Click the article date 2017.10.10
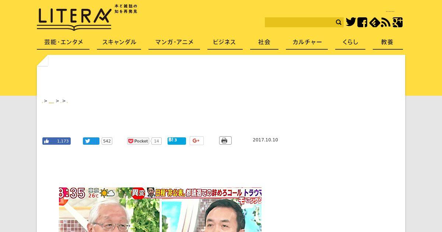The image size is (442, 232). pos(265,140)
